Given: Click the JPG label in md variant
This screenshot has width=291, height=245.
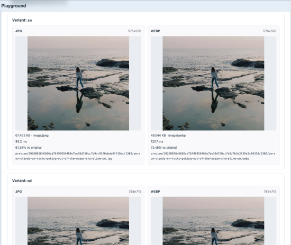Looking at the screenshot, I should coord(19,192).
